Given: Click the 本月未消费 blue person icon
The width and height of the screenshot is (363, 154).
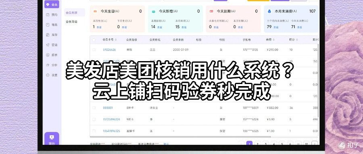Looking at the screenshot, I should (269, 11).
